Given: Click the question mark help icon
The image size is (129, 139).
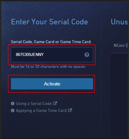Looking at the screenshot, I should pyautogui.click(x=87, y=55).
